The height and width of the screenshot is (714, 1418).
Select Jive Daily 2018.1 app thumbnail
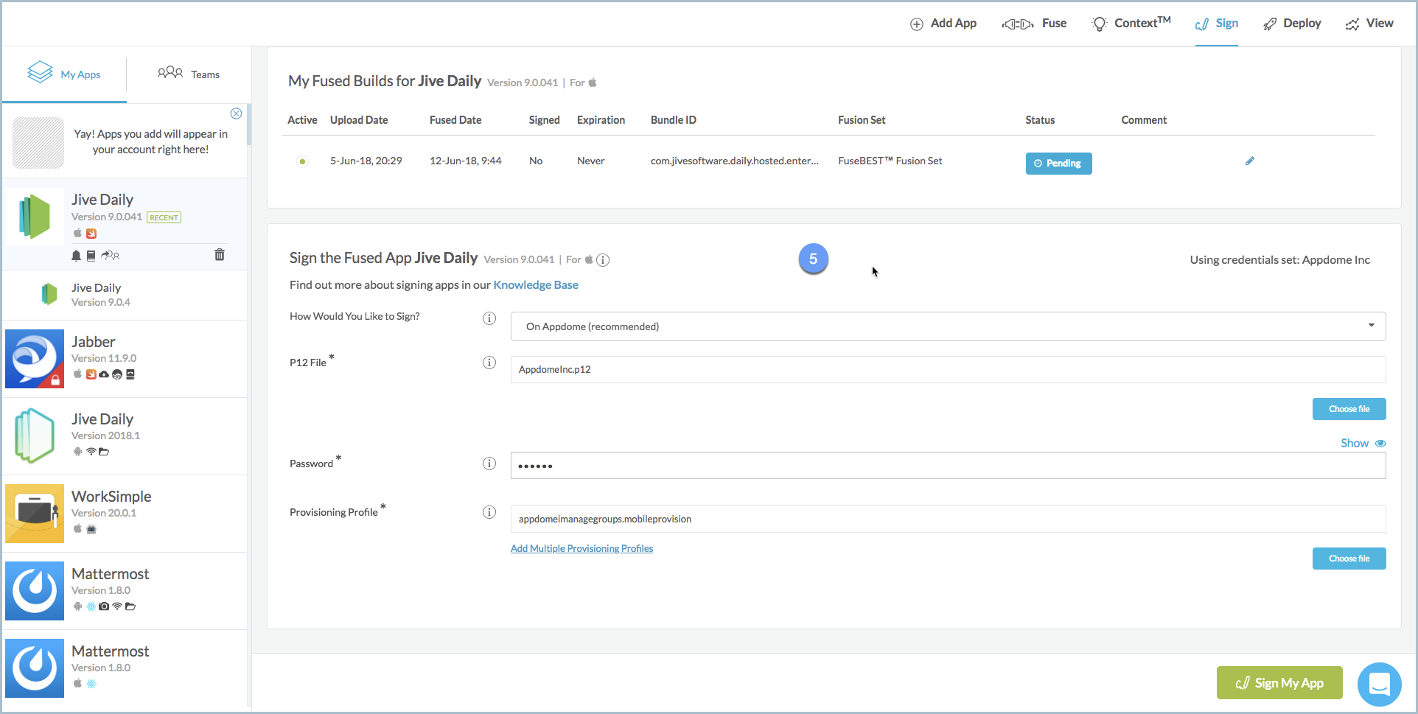[x=35, y=436]
